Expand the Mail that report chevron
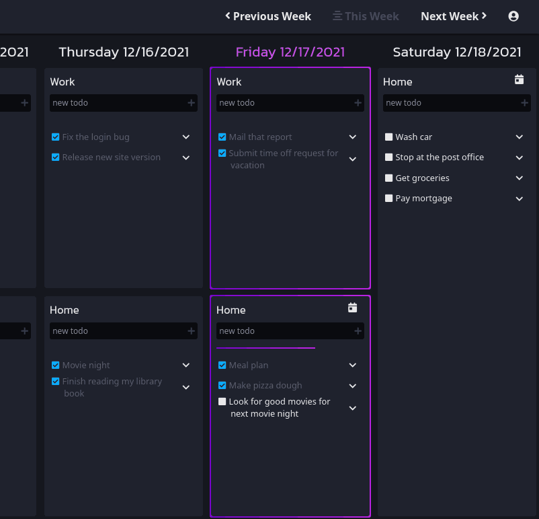The height and width of the screenshot is (519, 539). tap(352, 137)
